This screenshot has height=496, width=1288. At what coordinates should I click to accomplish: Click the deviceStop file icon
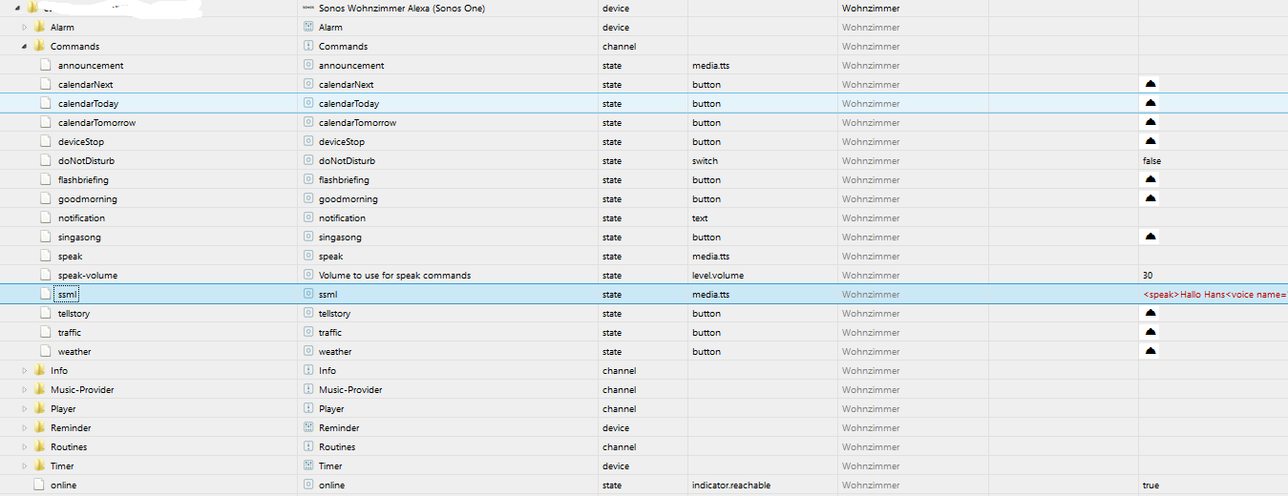click(x=46, y=141)
